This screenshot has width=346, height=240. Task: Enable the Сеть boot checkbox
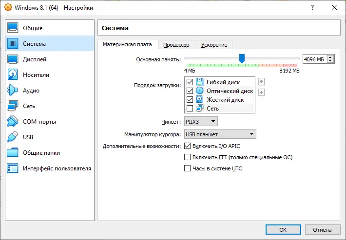(x=190, y=109)
